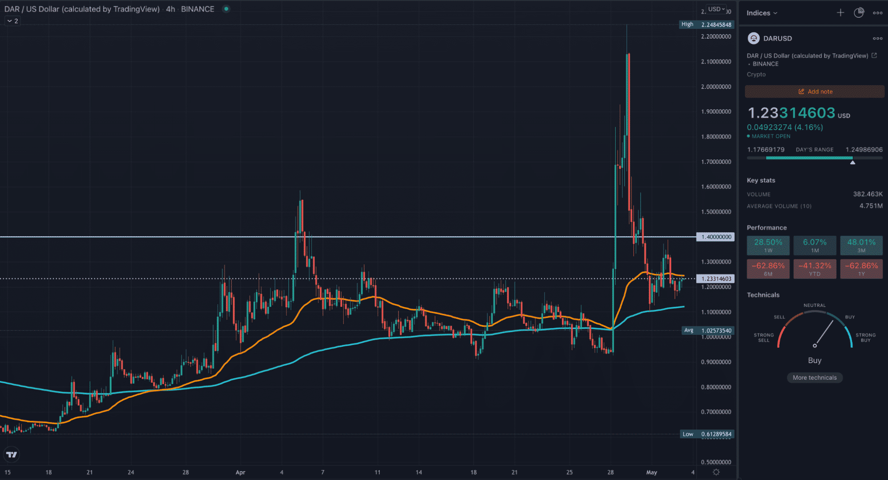Screen dimensions: 888x480
Task: Click the current price label 1.23314603 on axis
Action: (x=715, y=279)
